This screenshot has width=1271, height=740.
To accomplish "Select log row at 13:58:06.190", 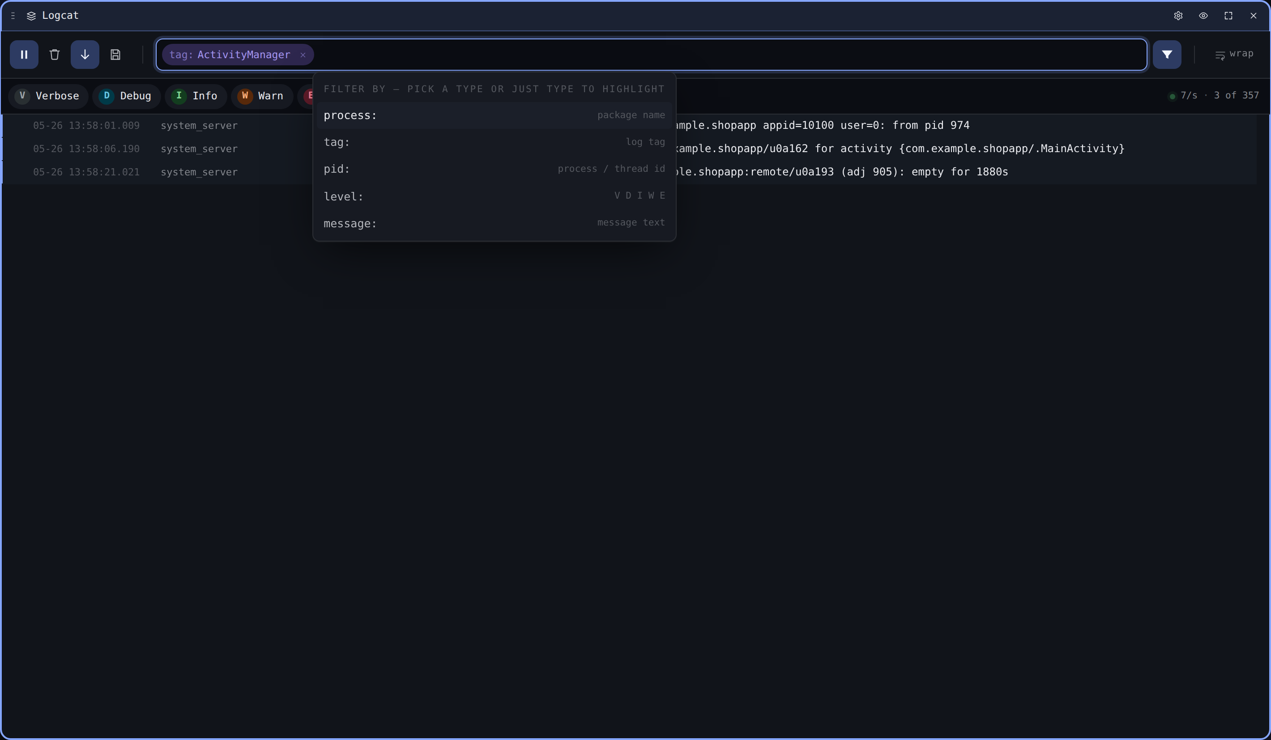I will (629, 149).
